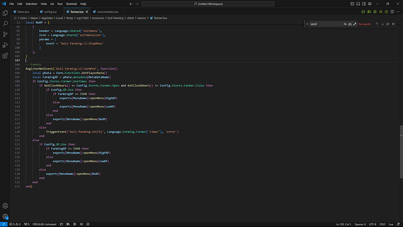This screenshot has height=227, width=403.
Task: Toggle Match Case in find widget
Action: pyautogui.click(x=345, y=24)
